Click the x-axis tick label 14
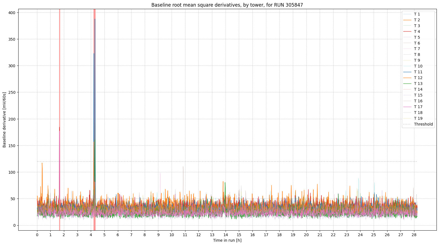Image resolution: width=439 pixels, height=245 pixels. pyautogui.click(x=225, y=235)
